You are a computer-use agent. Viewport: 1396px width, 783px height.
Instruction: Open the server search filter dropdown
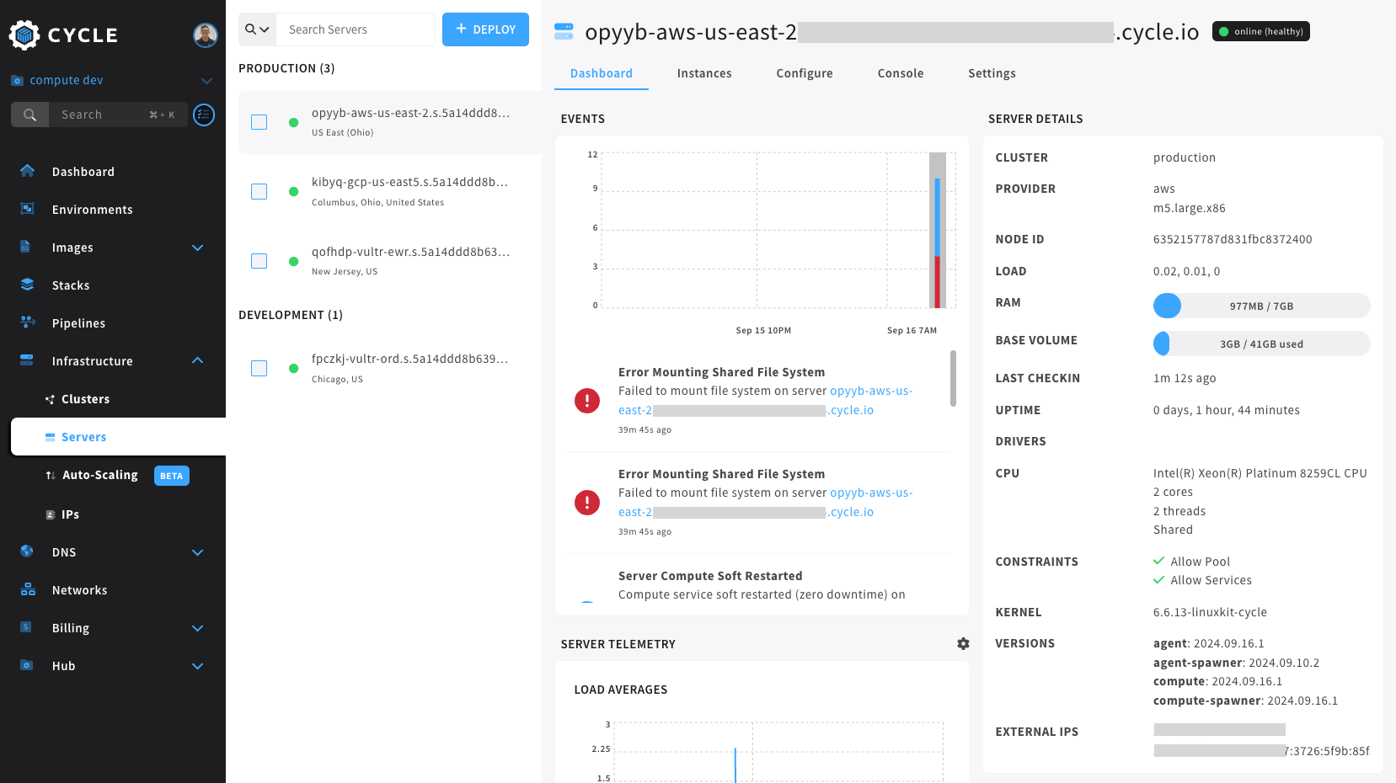pos(257,29)
